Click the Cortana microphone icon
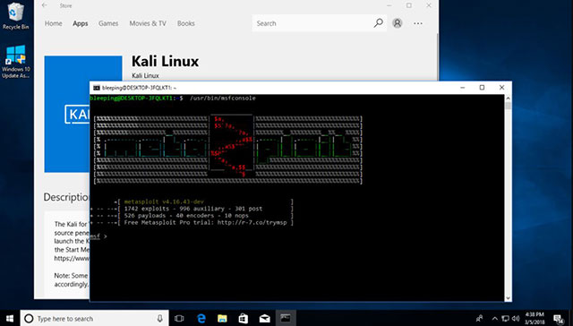This screenshot has width=573, height=326. (x=159, y=318)
